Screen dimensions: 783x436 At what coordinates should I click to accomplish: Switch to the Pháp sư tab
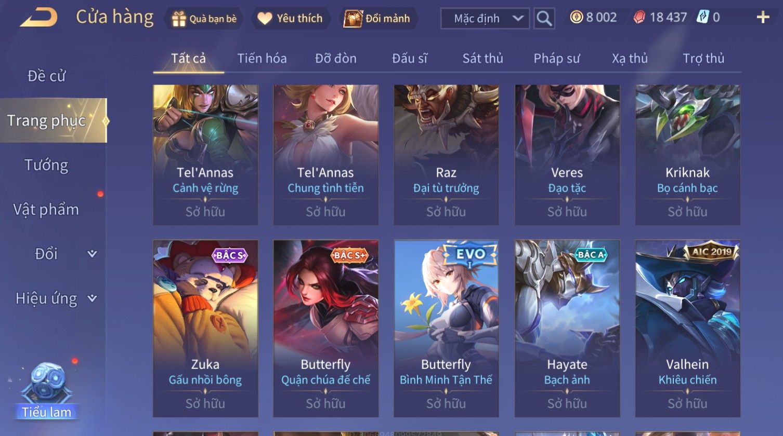[x=556, y=58]
